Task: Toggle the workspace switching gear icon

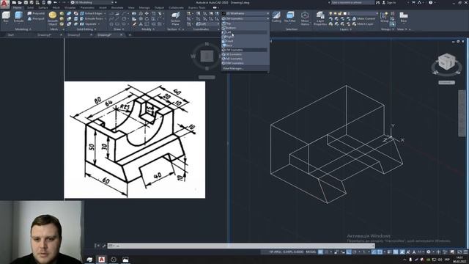Action: pyautogui.click(x=429, y=252)
